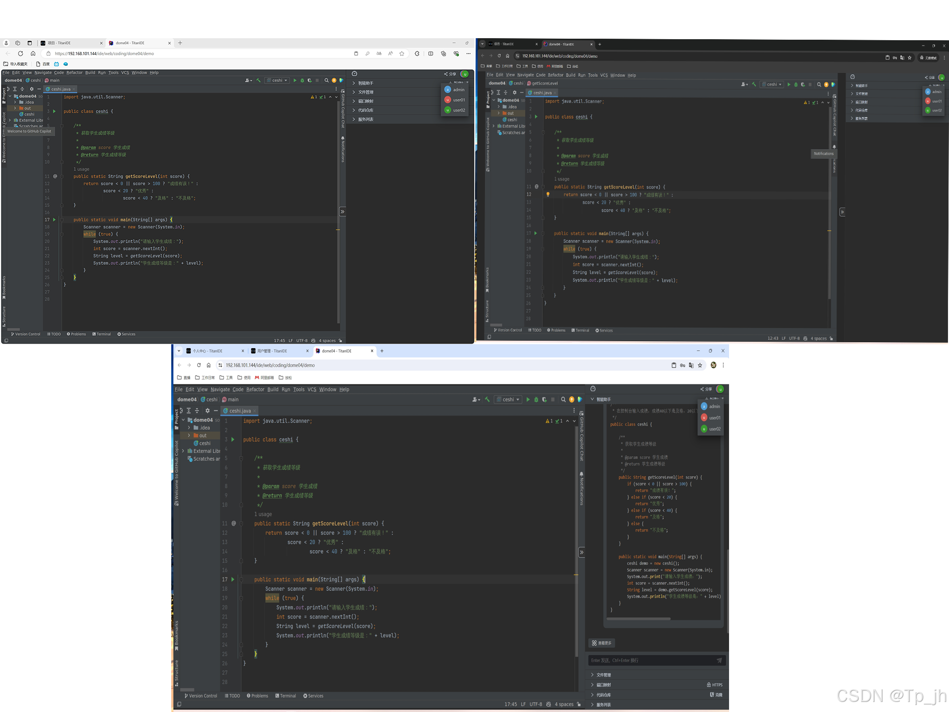Toggle the Structure tool window in top-left window
The image size is (949, 712).
pyautogui.click(x=4, y=317)
